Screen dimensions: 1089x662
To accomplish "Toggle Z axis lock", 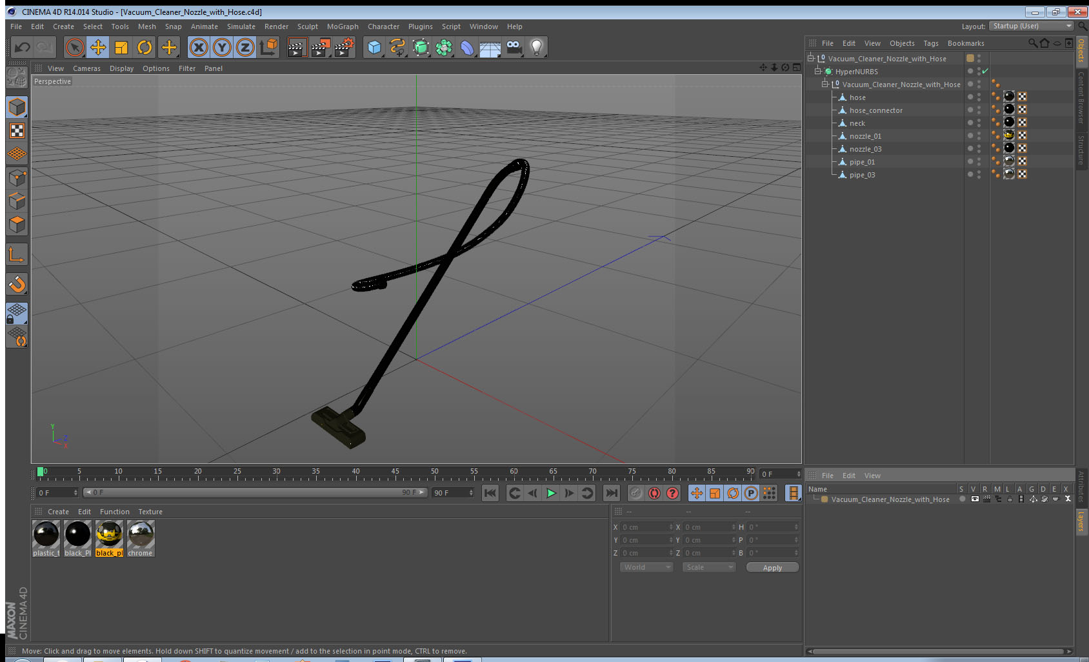I will pos(245,47).
